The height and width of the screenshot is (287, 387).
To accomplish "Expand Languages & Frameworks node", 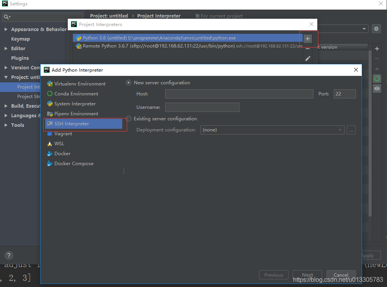I will tap(6, 115).
